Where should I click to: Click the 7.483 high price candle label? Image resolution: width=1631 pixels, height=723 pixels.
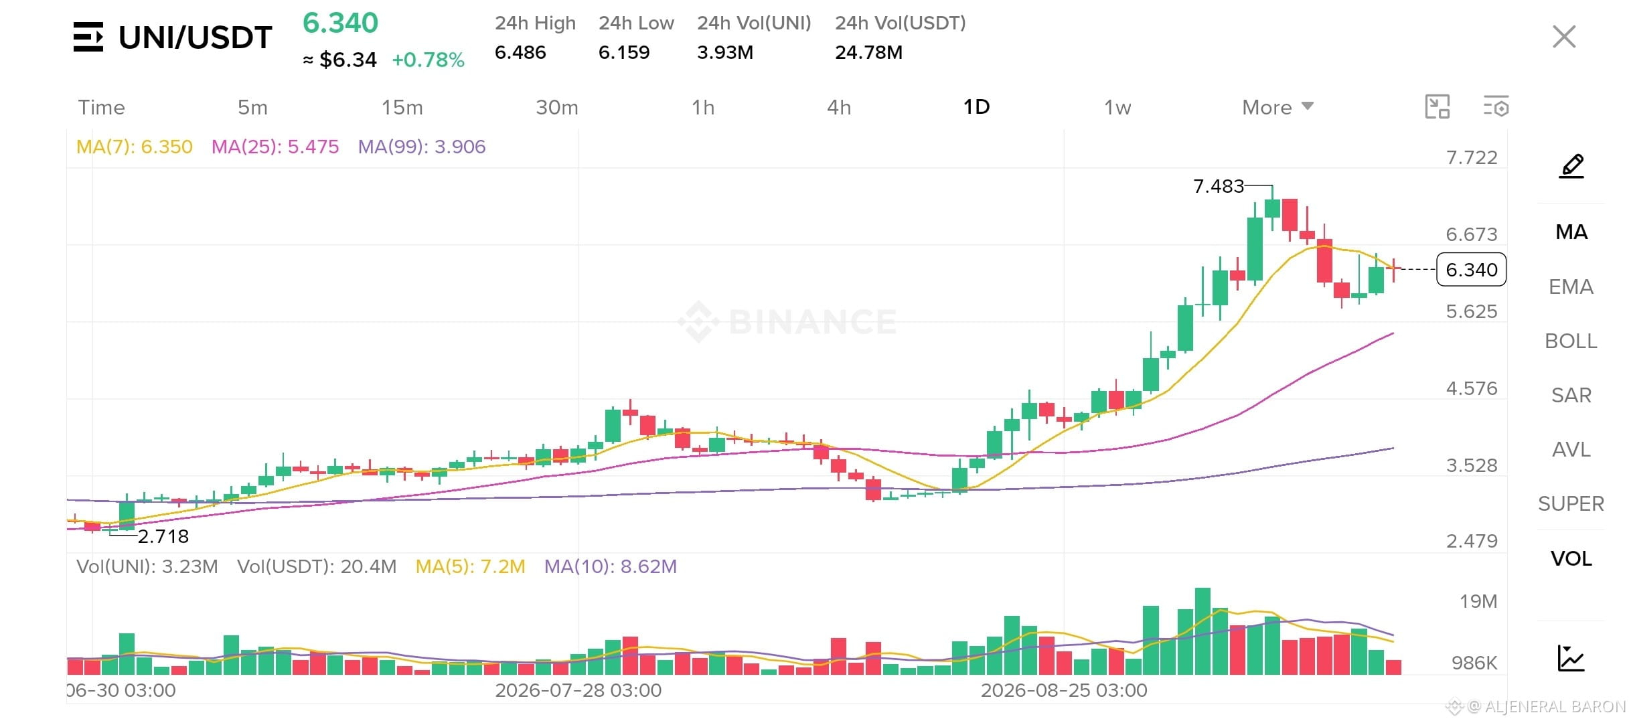coord(1219,186)
